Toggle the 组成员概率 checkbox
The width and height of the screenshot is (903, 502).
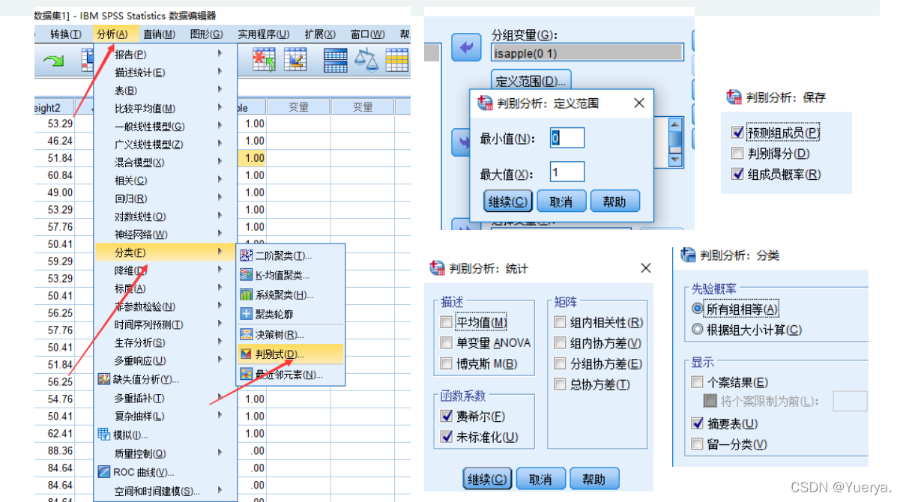[737, 175]
